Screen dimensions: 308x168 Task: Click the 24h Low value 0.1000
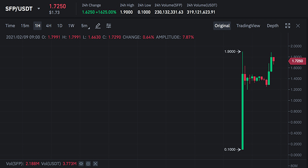(x=144, y=12)
